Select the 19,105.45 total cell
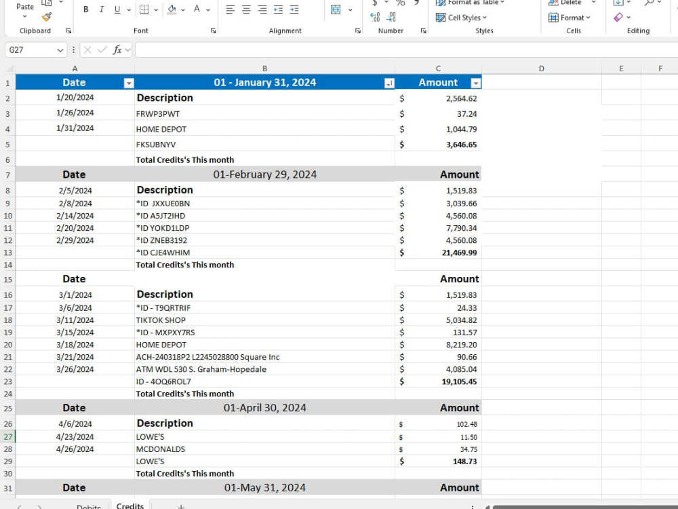Screen dimensions: 678x509 click(x=438, y=381)
